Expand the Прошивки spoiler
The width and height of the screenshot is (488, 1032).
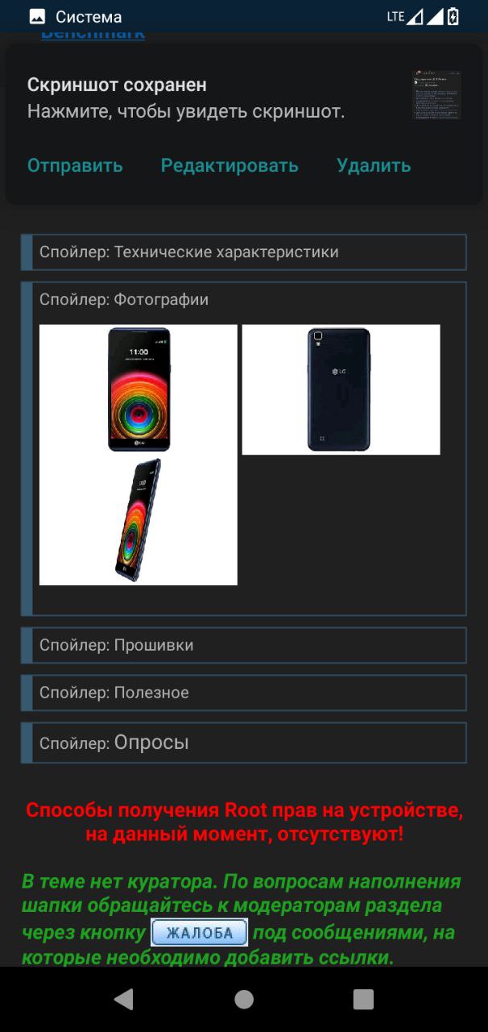click(243, 646)
